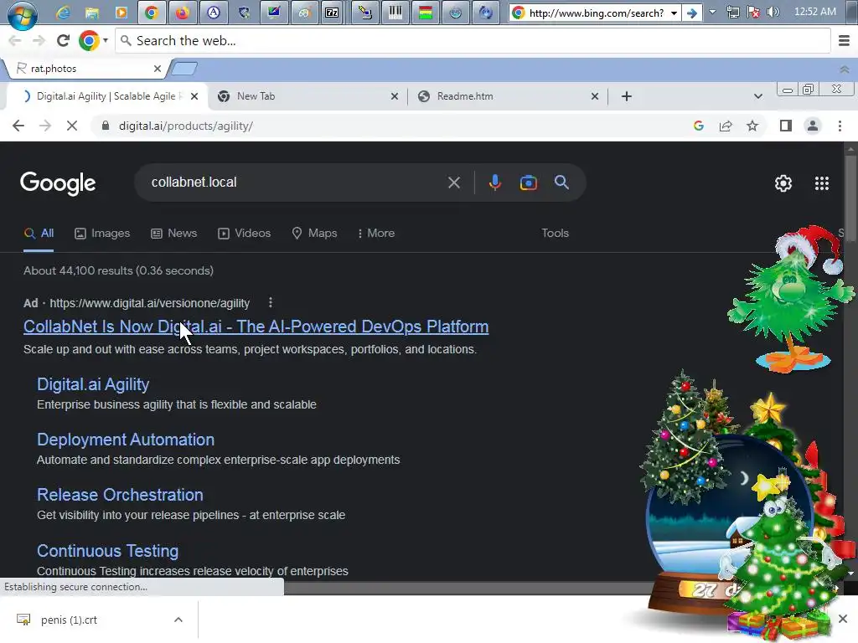This screenshot has height=643, width=858.
Task: Open Windows Explorer folder taskbar icon
Action: pyautogui.click(x=92, y=13)
